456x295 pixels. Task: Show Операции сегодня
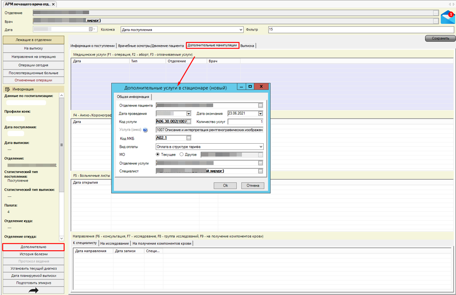coord(33,65)
